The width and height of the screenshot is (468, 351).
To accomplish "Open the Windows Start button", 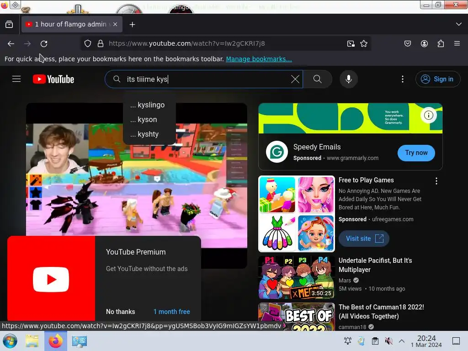I will 10,341.
